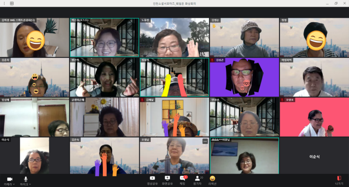Restore down the meeting window
The height and width of the screenshot is (187, 349).
coord(336,3)
